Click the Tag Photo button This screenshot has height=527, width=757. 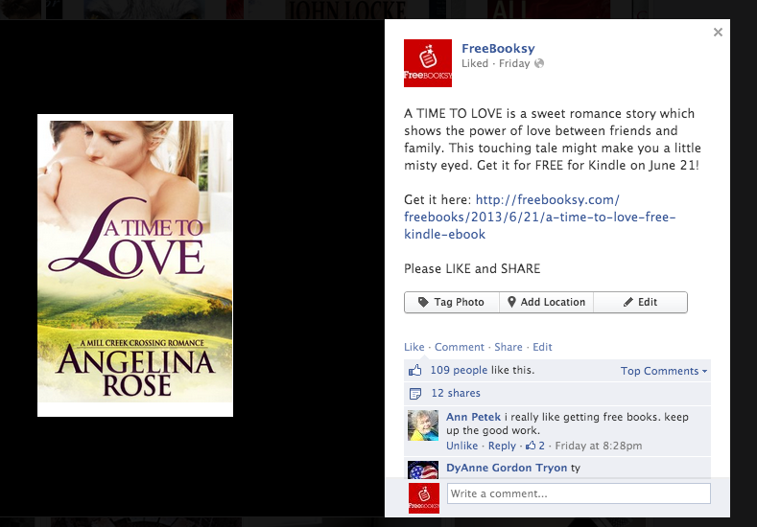point(451,303)
